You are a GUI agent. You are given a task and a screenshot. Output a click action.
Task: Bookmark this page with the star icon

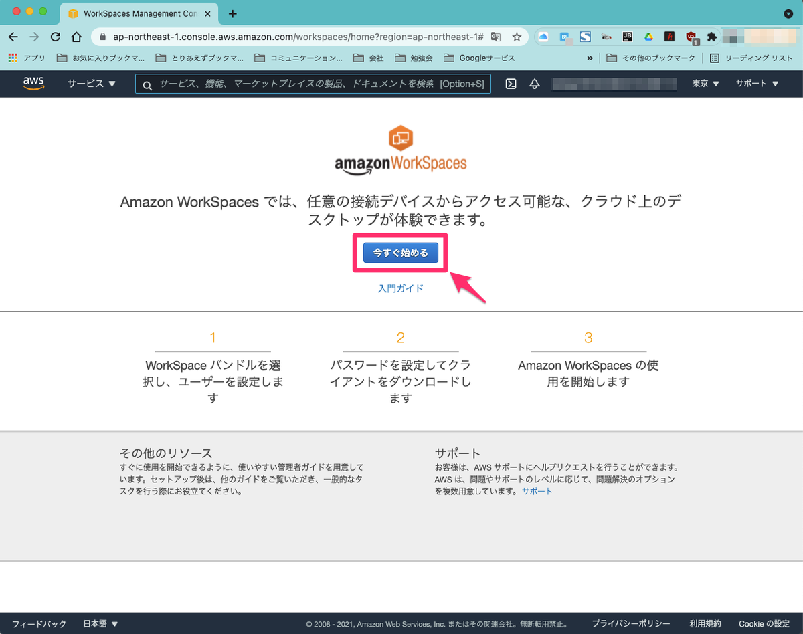(517, 37)
